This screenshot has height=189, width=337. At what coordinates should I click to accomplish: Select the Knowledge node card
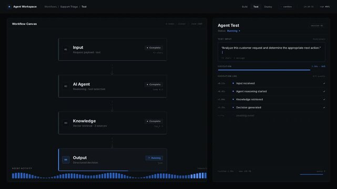click(113, 123)
